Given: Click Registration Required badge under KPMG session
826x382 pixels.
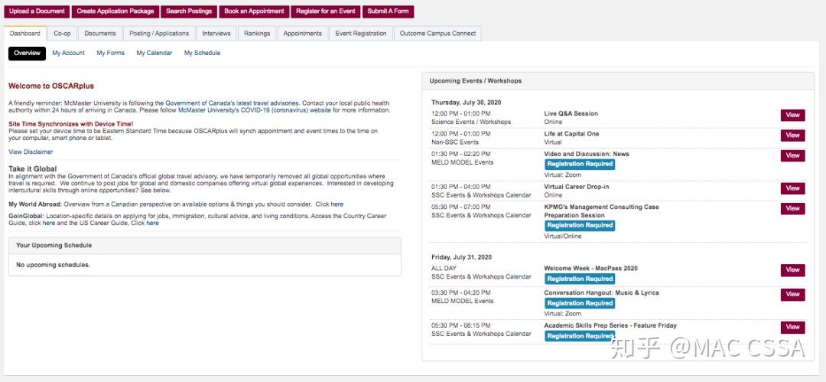Looking at the screenshot, I should tap(580, 226).
